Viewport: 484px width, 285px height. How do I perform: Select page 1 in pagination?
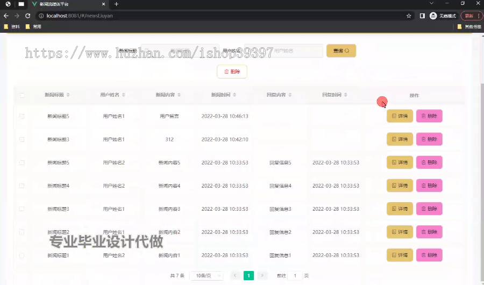(x=248, y=275)
